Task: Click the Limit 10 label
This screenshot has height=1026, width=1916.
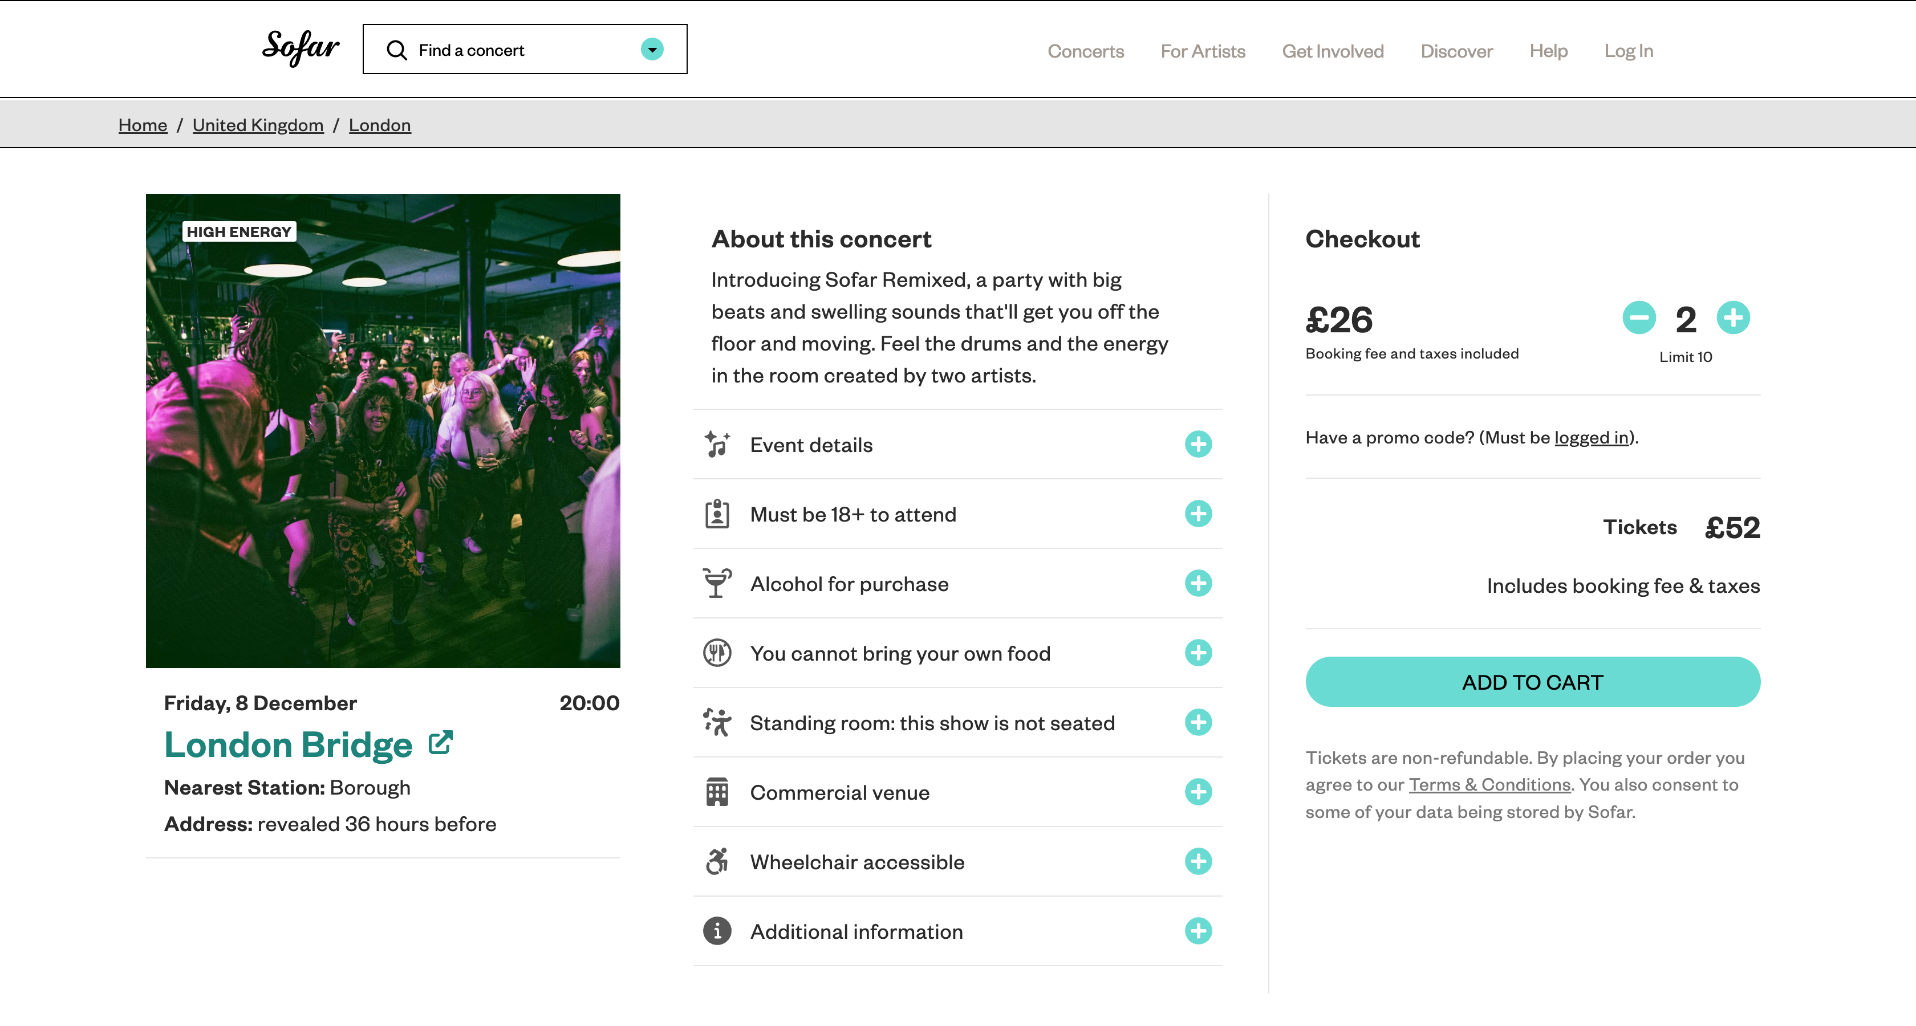Action: pos(1686,357)
